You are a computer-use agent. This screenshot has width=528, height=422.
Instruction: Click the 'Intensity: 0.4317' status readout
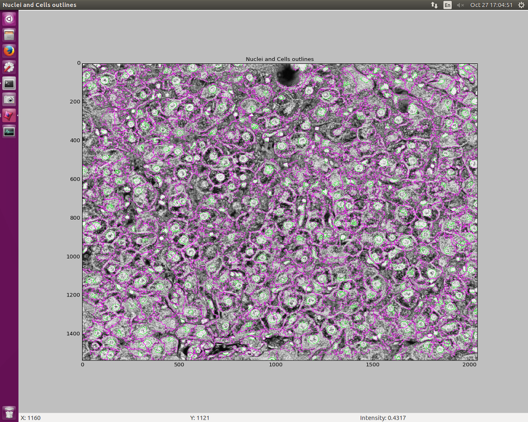(383, 418)
